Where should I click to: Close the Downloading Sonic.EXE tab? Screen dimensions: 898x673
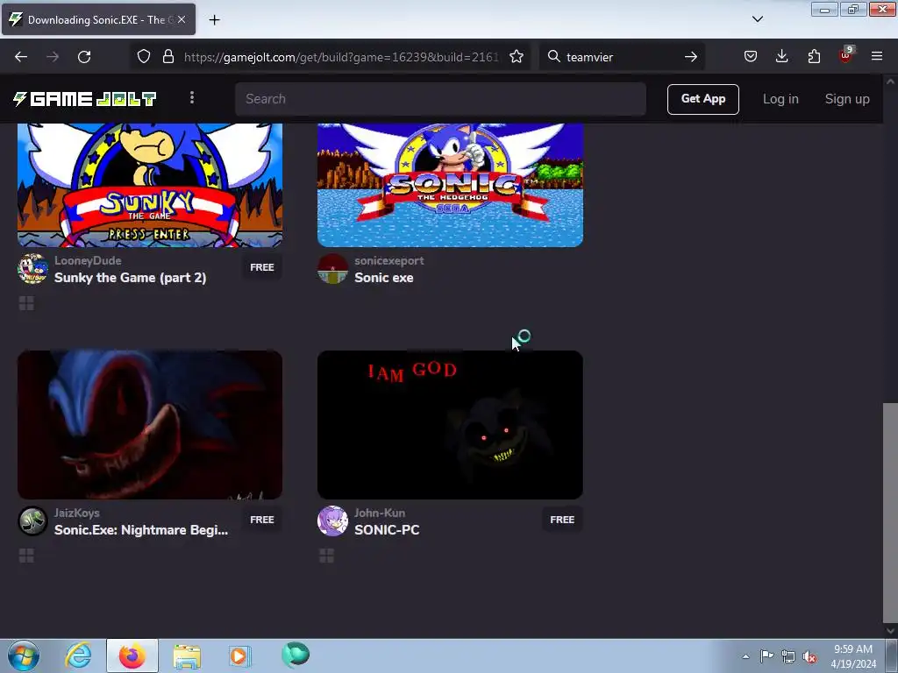pyautogui.click(x=182, y=19)
